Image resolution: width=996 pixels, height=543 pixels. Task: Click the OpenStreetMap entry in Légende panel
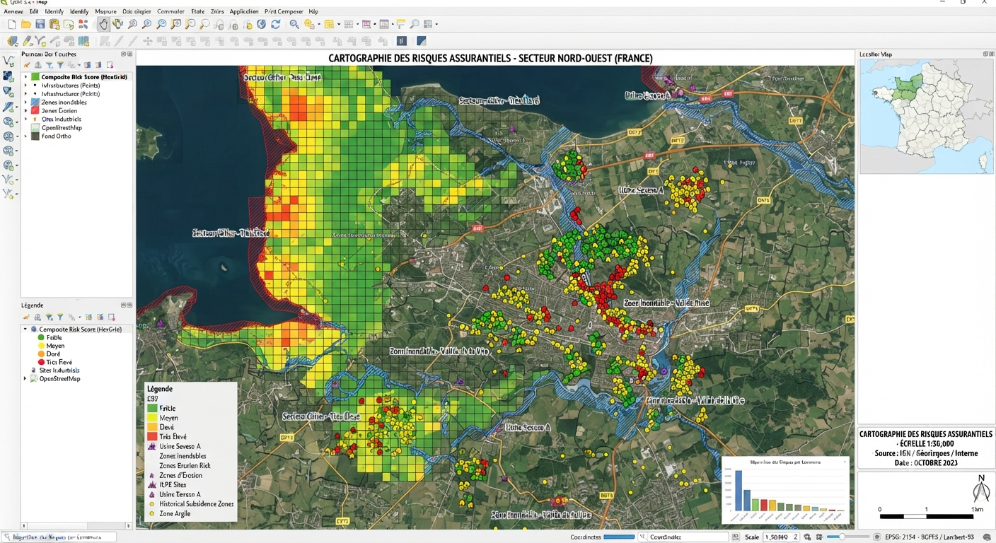(x=59, y=378)
